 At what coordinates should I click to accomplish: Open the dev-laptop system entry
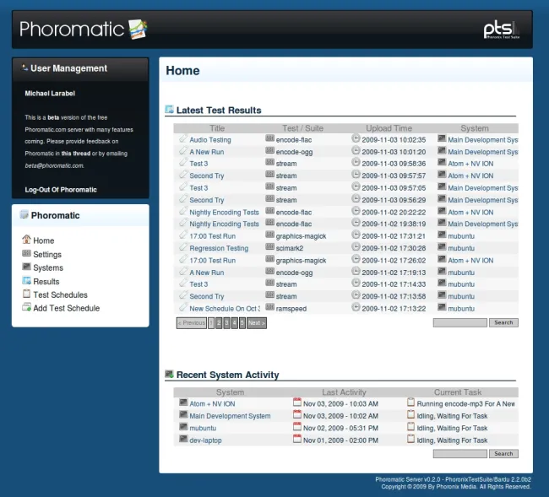coord(205,440)
